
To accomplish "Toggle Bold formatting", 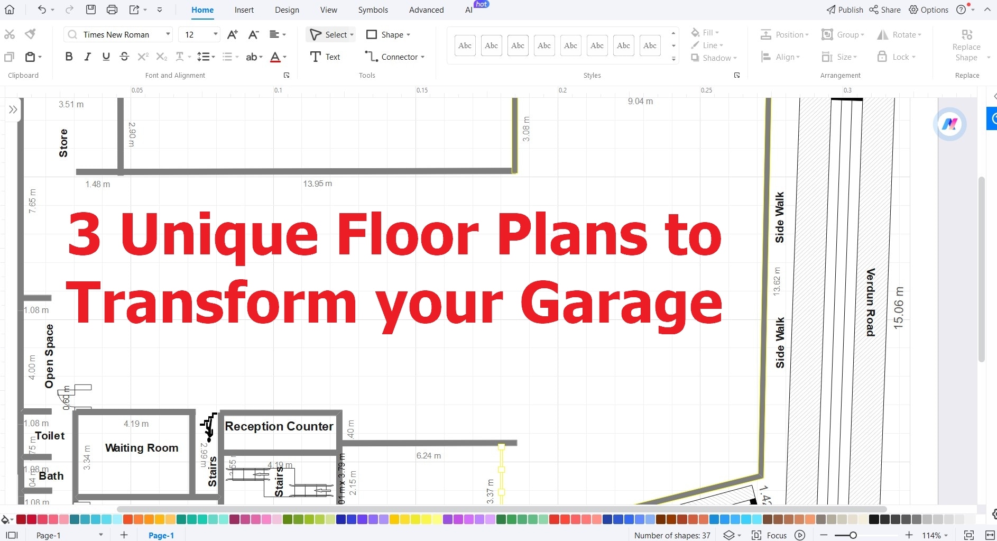I will (x=69, y=57).
